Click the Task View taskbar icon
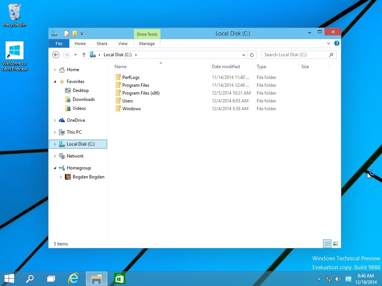 tap(51, 279)
